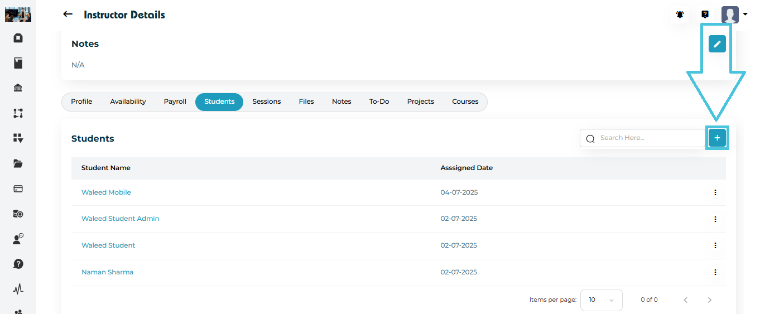Switch to the Payroll tab
The height and width of the screenshot is (314, 760).
(175, 102)
